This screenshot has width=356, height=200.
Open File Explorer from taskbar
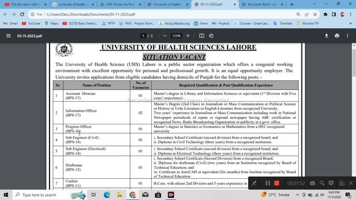pyautogui.click(x=120, y=195)
